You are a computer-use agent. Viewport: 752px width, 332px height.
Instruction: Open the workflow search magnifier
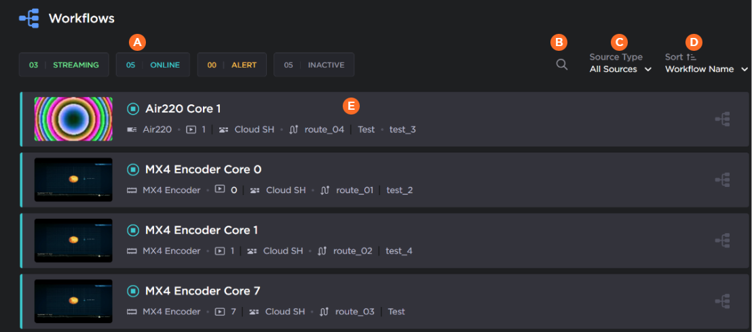[561, 65]
